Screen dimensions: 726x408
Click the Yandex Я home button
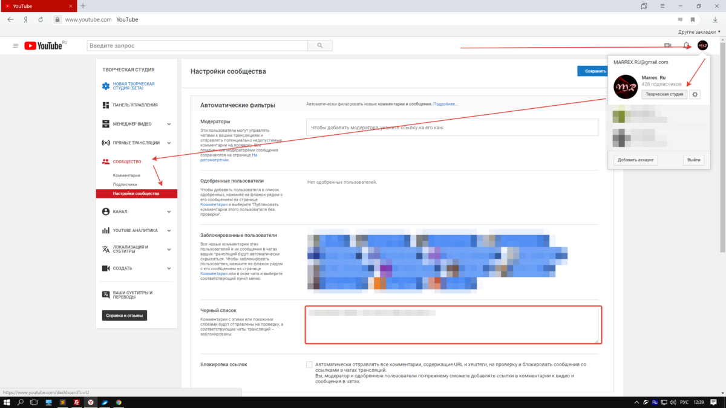point(25,19)
